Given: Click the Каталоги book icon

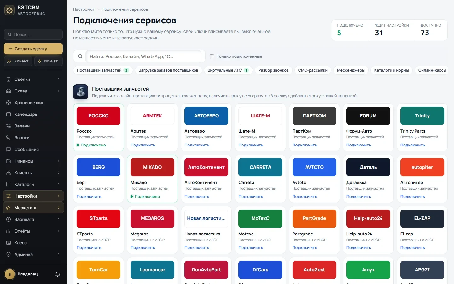Looking at the screenshot, I should click(9, 184).
